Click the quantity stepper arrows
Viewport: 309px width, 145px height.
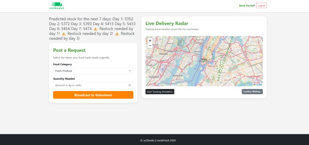pyautogui.click(x=130, y=85)
